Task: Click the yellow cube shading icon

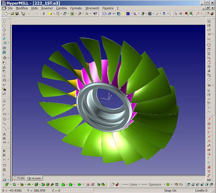Action: [50, 13]
